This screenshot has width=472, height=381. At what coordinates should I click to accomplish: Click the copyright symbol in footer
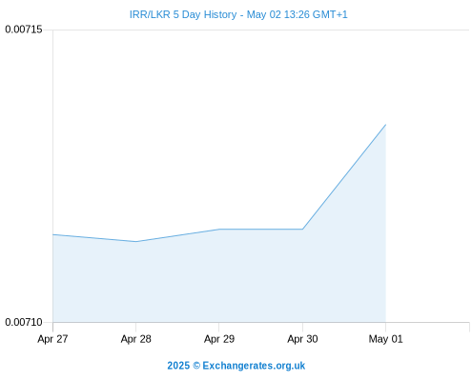click(196, 366)
